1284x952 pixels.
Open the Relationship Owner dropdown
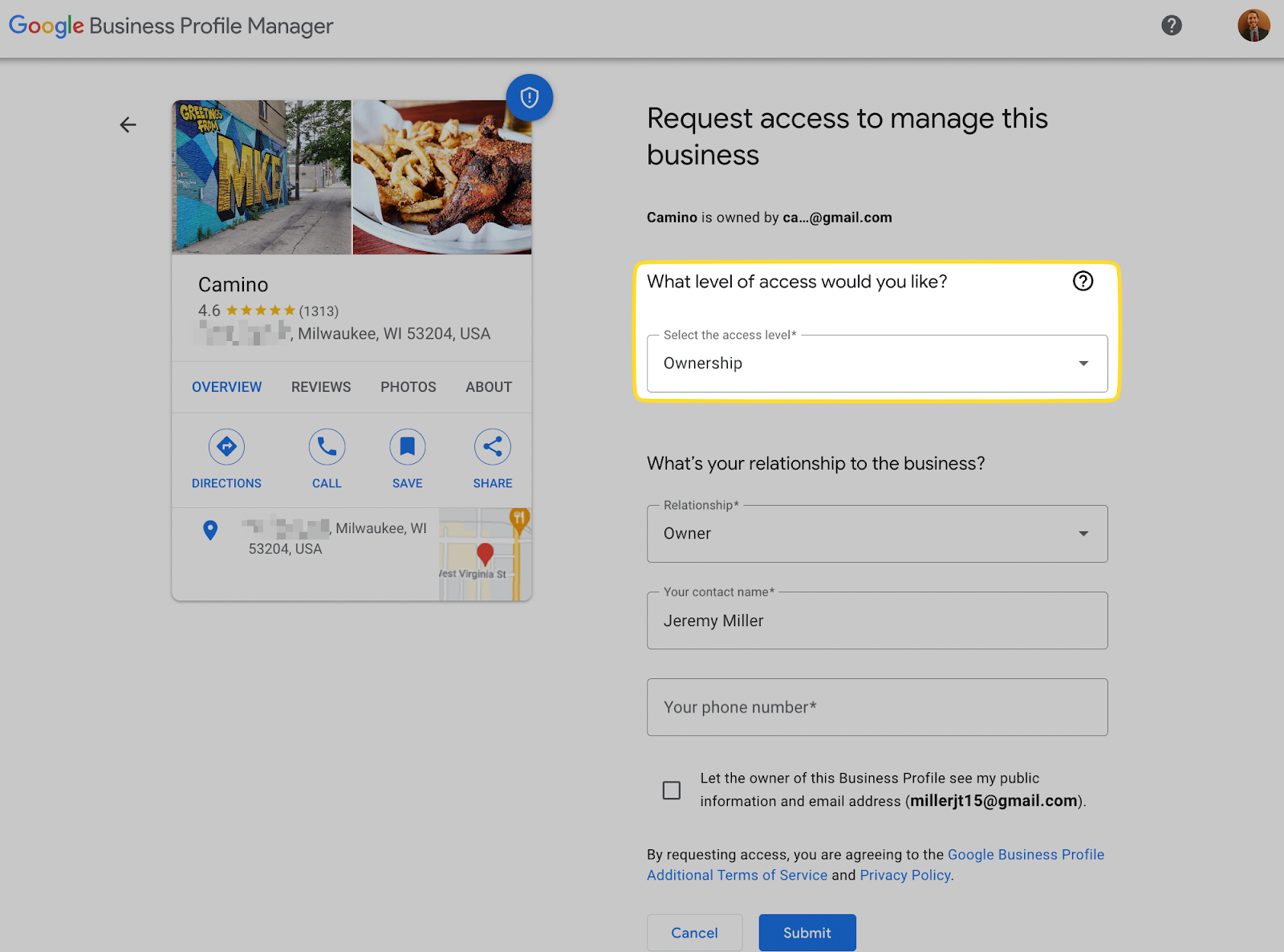pyautogui.click(x=877, y=534)
